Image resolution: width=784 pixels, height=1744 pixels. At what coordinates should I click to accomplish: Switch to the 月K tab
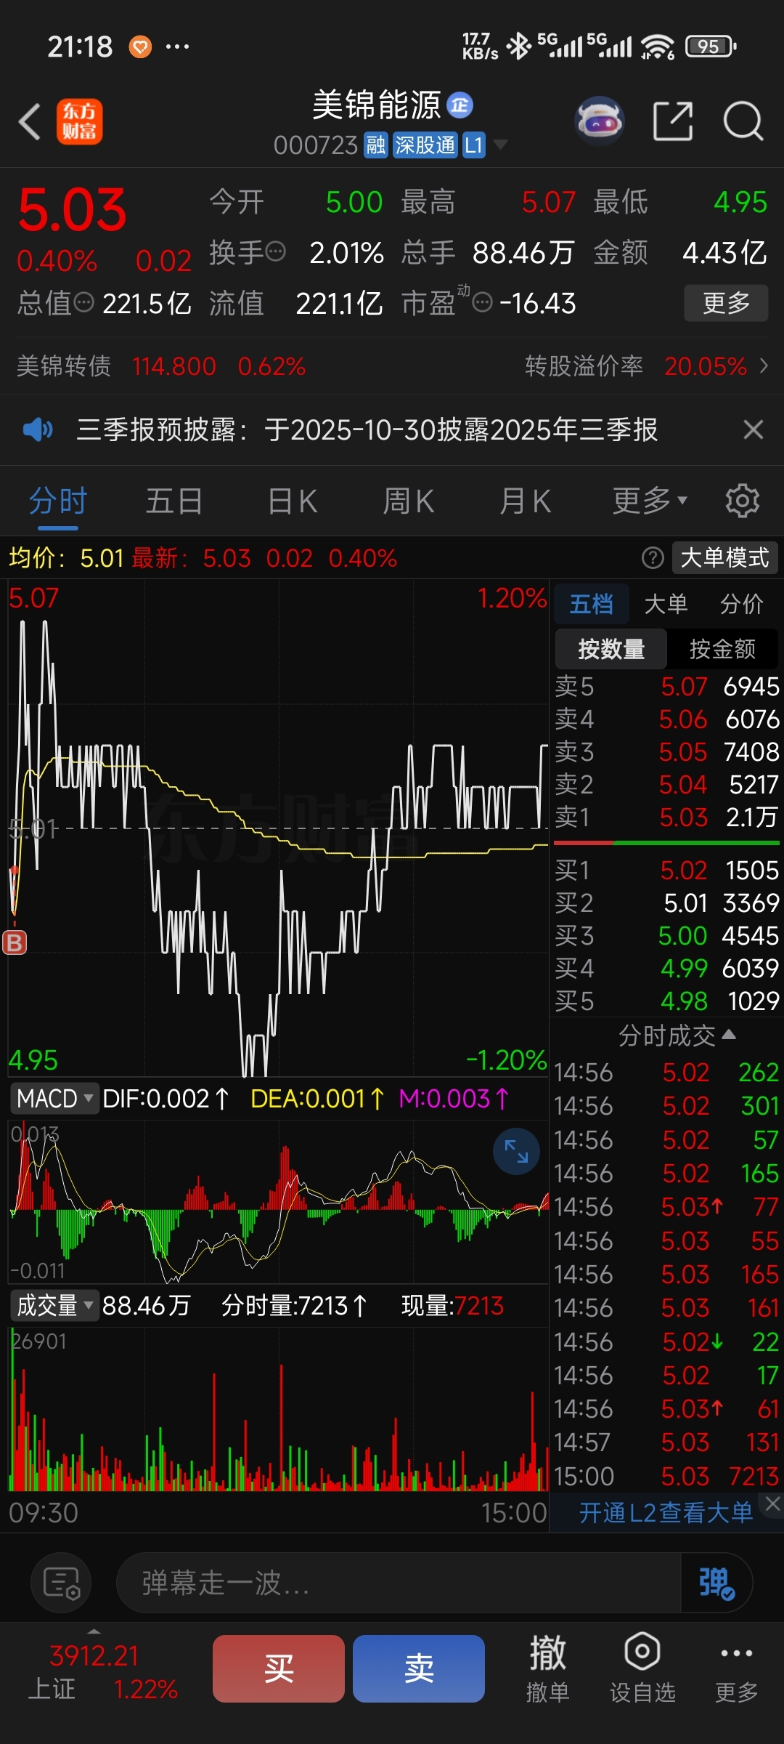[x=526, y=501]
